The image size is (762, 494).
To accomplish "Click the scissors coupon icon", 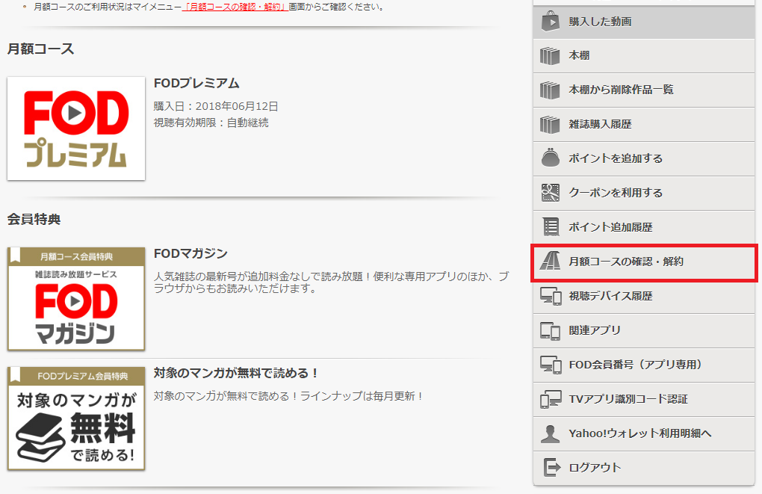I will [550, 193].
